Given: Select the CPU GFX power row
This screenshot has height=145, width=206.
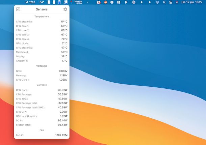Looking at the screenshot, I should point(42,112).
